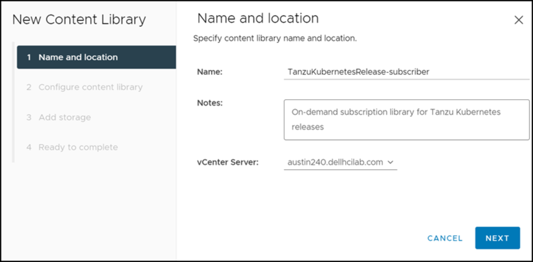Close the New Content Library dialog
Viewport: 533px width, 262px height.
(x=519, y=20)
